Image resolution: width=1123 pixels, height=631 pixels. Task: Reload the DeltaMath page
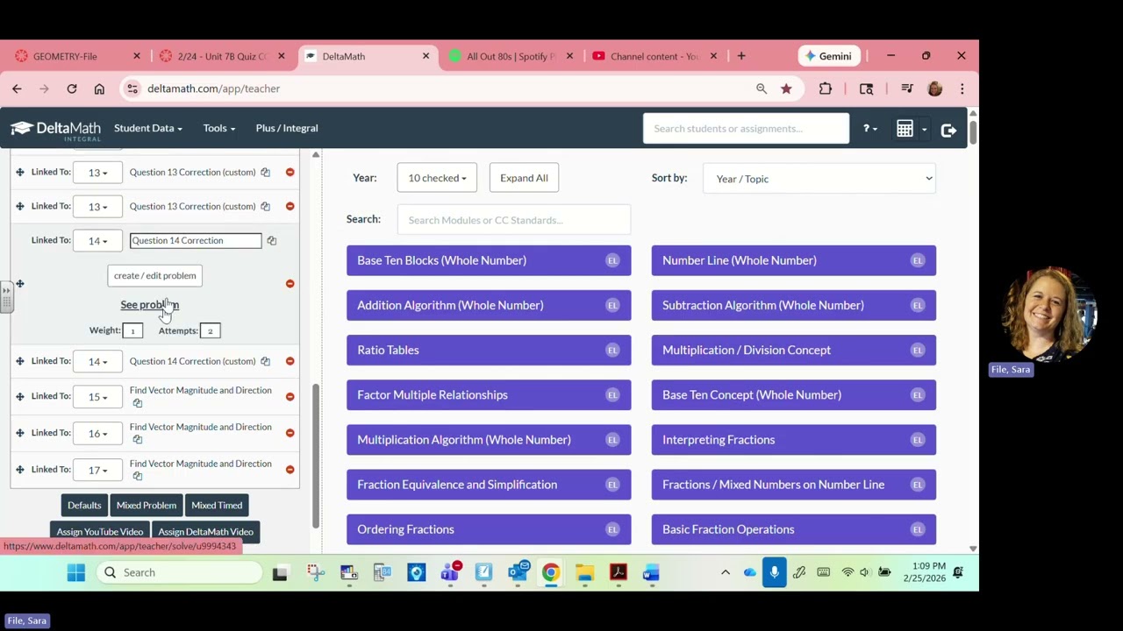(x=72, y=89)
